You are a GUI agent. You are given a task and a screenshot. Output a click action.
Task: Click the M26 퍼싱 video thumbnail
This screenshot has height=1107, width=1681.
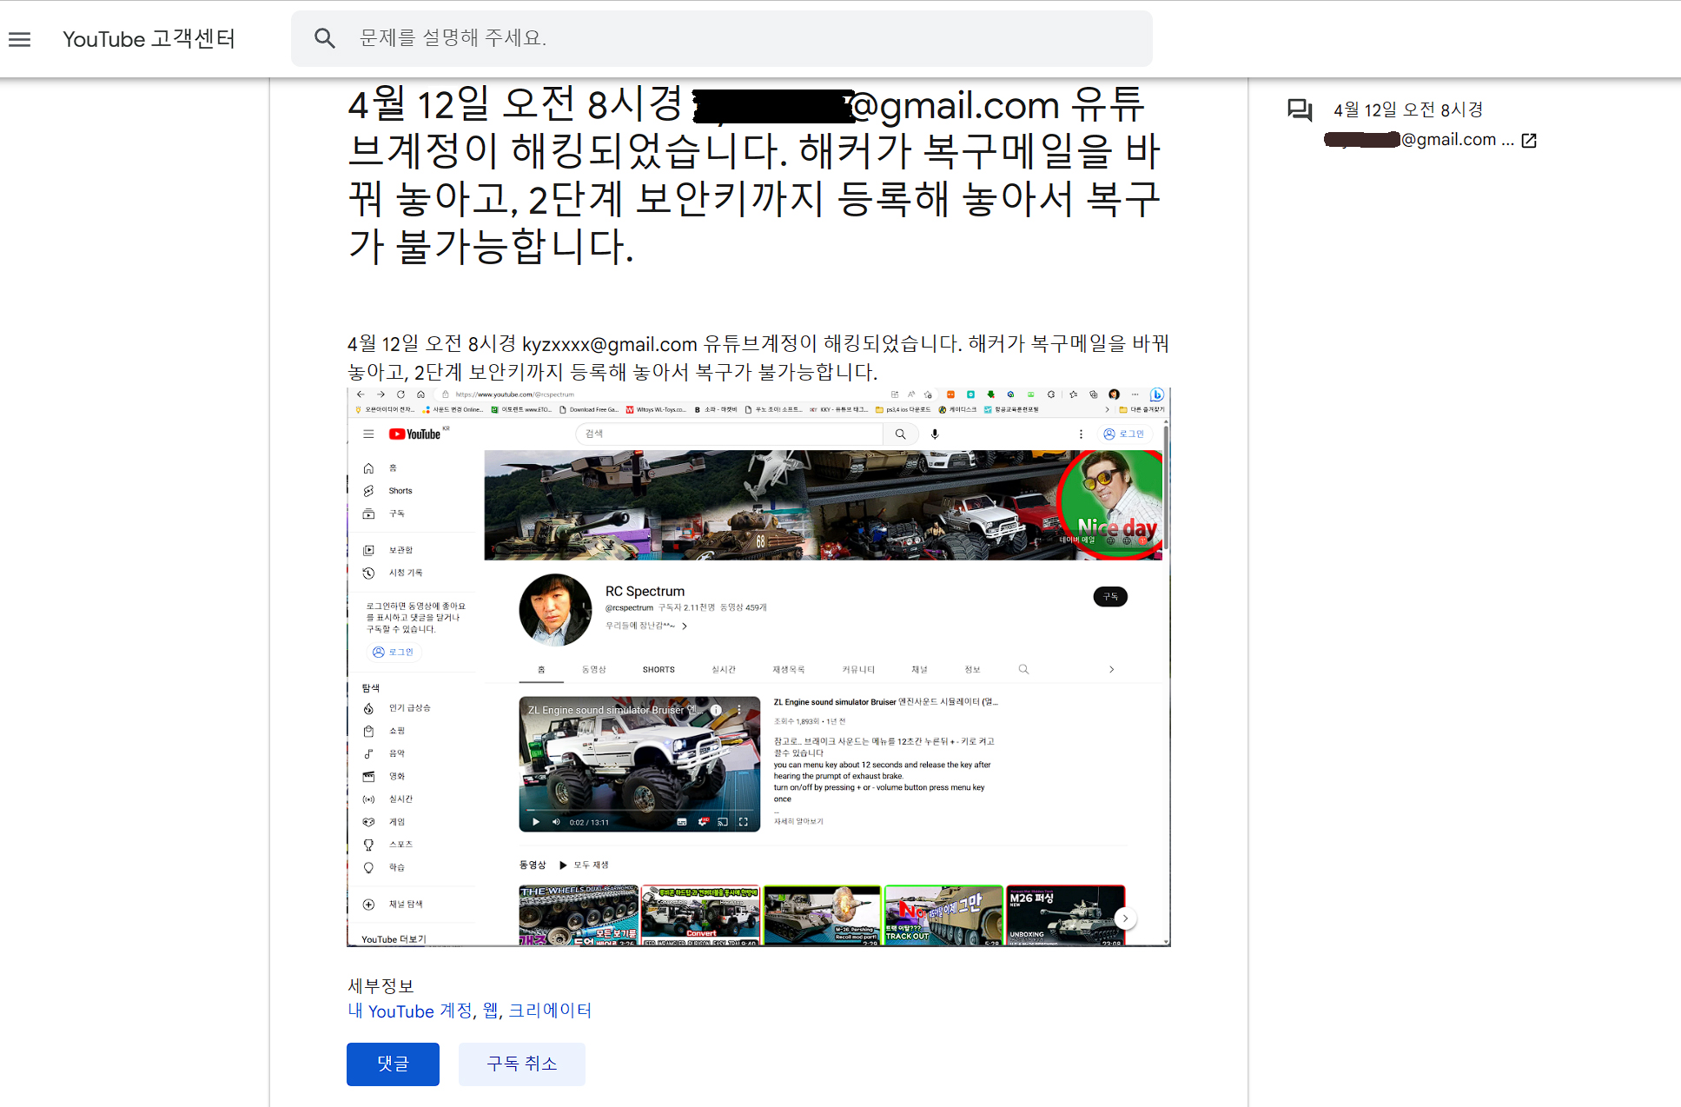tap(1065, 916)
